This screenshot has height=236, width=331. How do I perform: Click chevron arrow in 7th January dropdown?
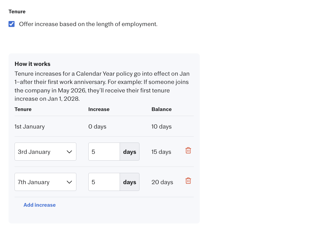69,182
